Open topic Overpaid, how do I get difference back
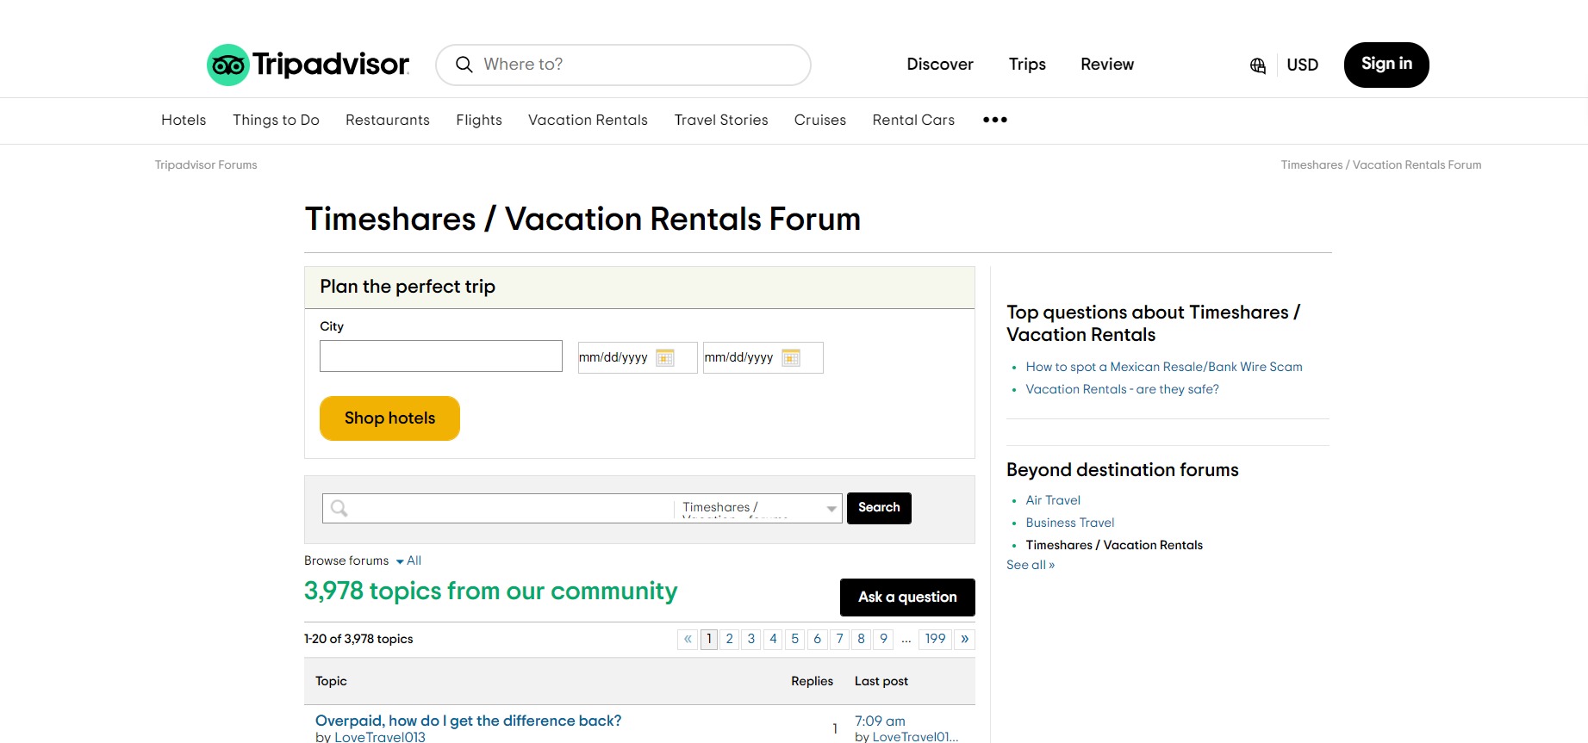Viewport: 1588px width, 743px height. coord(468,721)
